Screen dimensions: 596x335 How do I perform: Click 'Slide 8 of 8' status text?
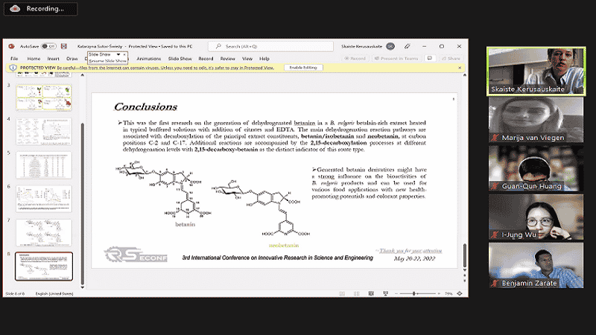(15, 293)
